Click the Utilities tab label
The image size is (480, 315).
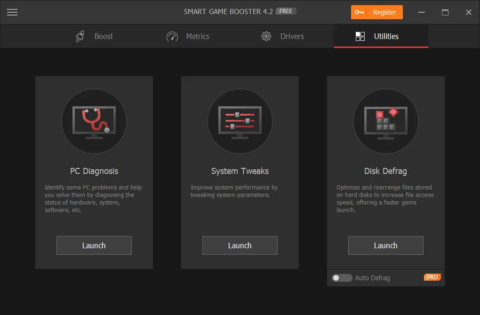click(x=387, y=36)
